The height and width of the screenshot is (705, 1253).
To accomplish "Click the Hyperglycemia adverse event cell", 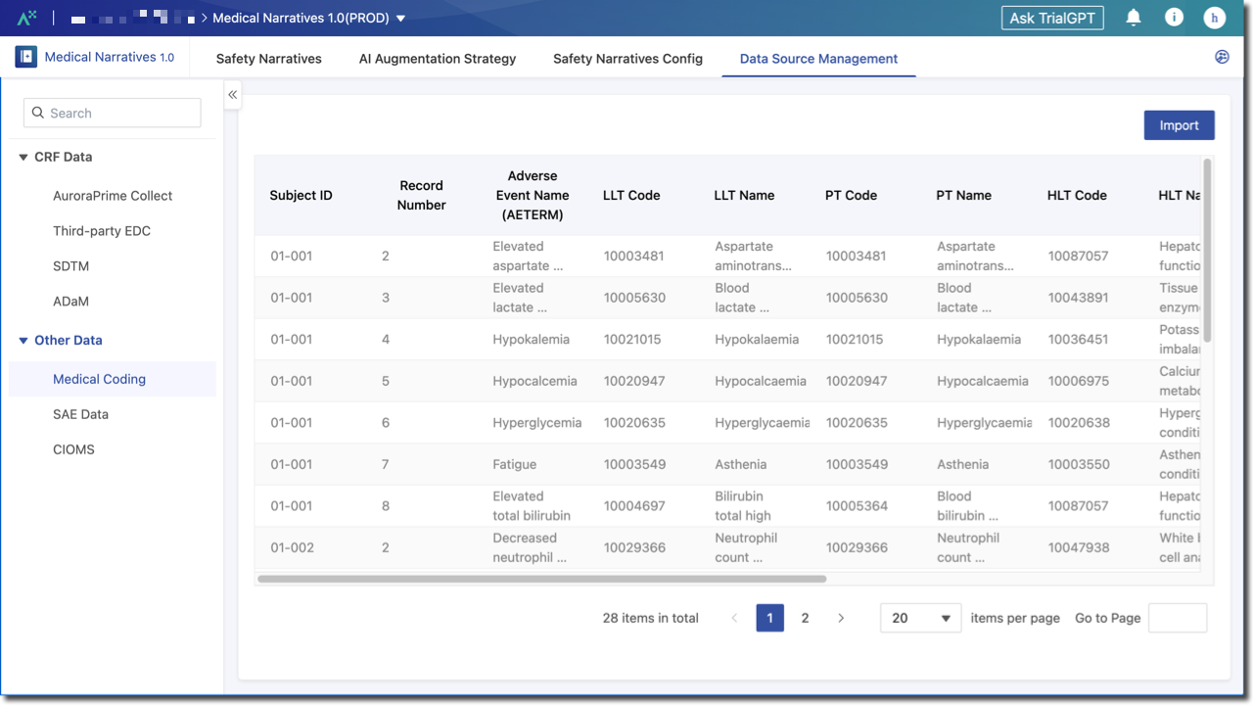I will click(x=536, y=423).
